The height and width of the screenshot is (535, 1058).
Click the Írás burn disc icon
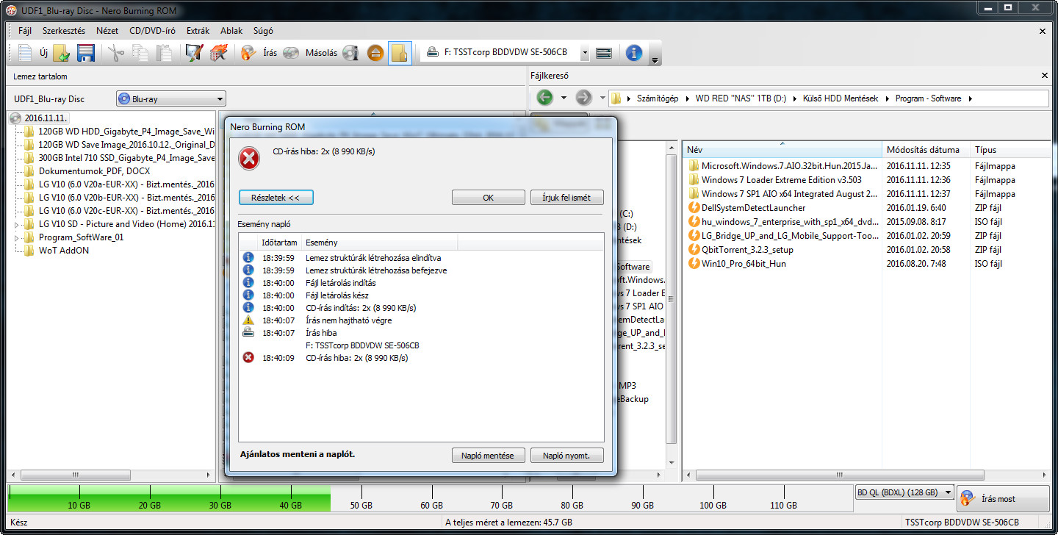click(249, 53)
